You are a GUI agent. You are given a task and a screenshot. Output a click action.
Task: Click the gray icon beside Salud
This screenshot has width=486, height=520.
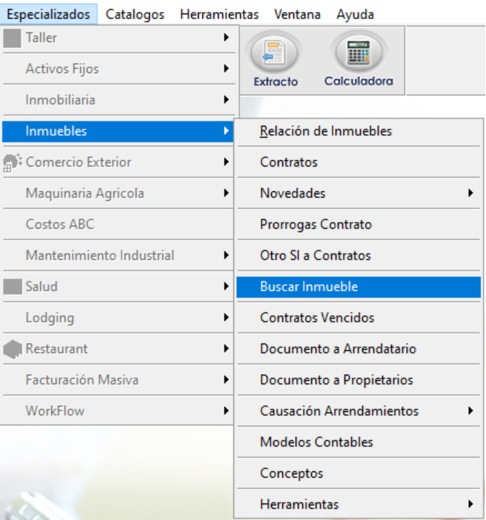(13, 287)
